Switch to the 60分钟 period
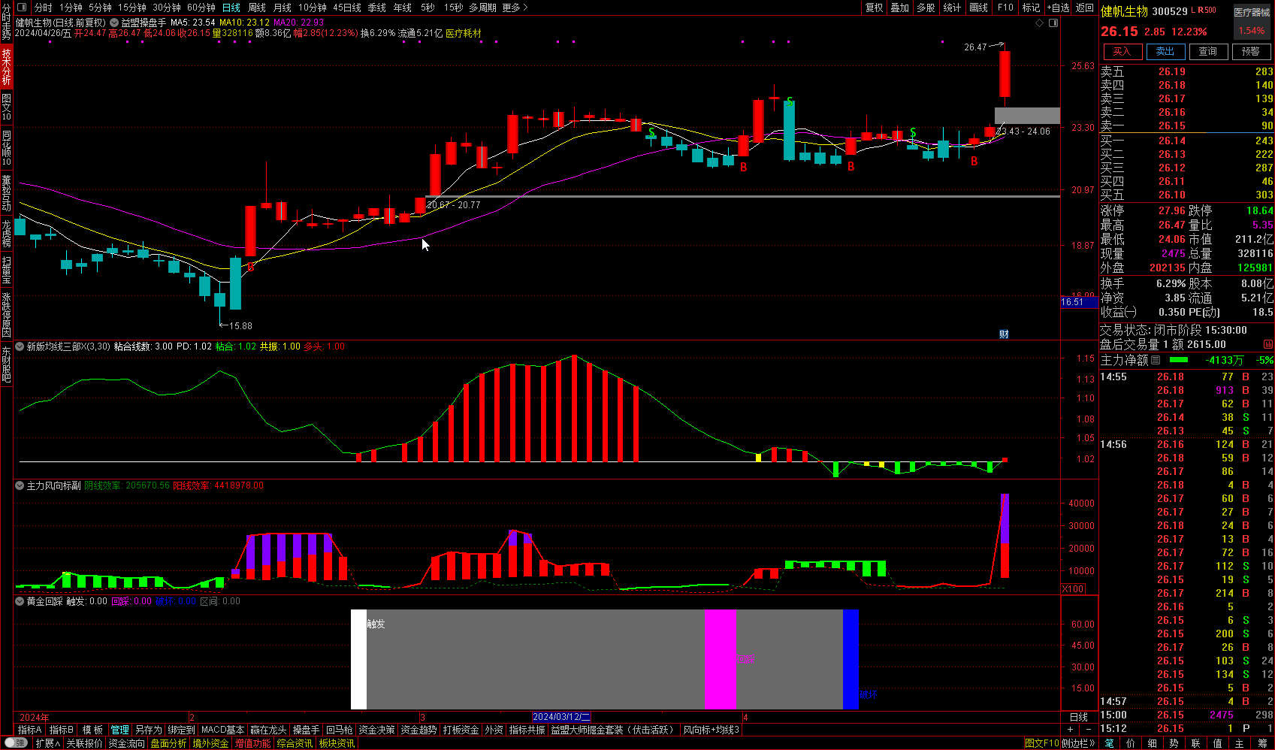 click(201, 8)
